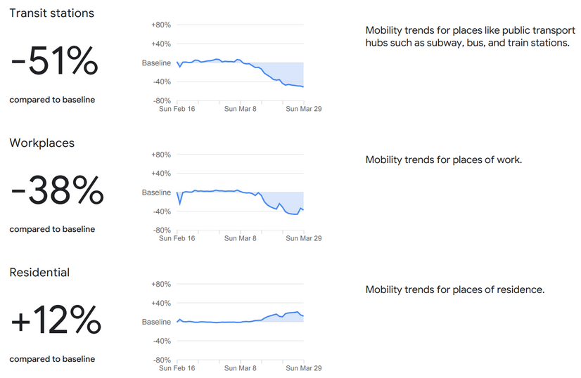The image size is (581, 378).
Task: Click Baseline label on residential chart
Action: (x=156, y=322)
